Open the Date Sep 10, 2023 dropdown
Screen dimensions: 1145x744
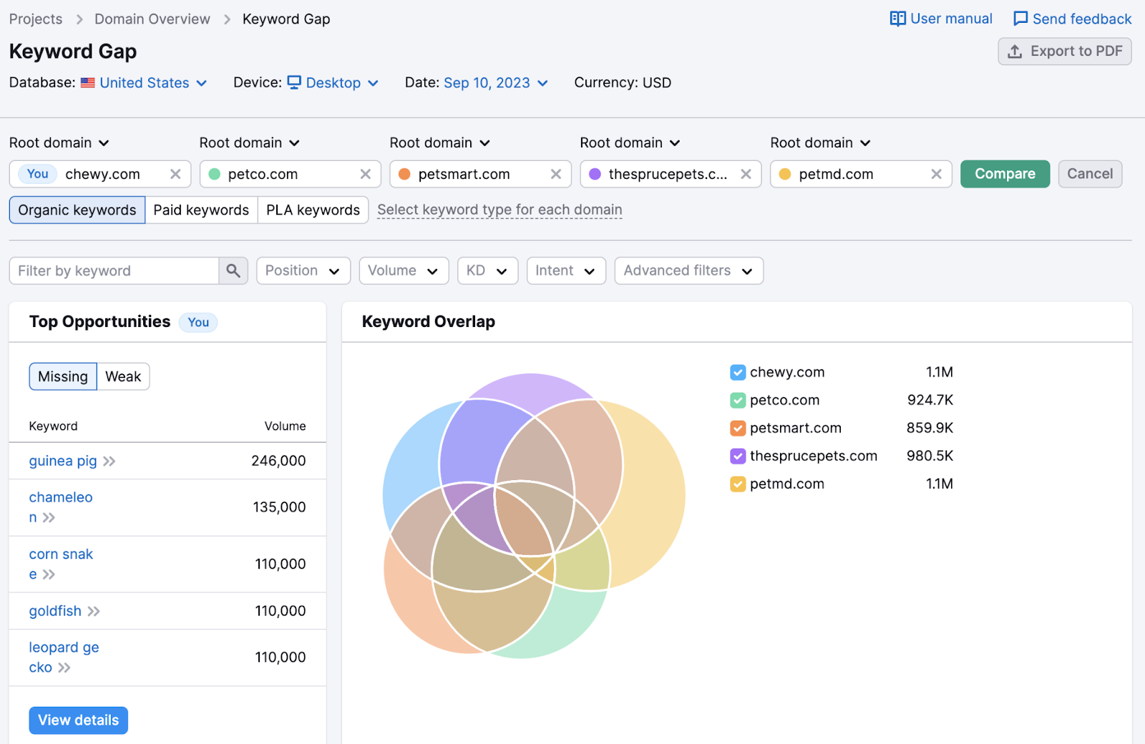(496, 83)
